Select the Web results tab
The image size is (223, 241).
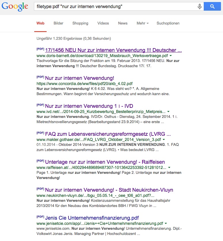coord(41,23)
